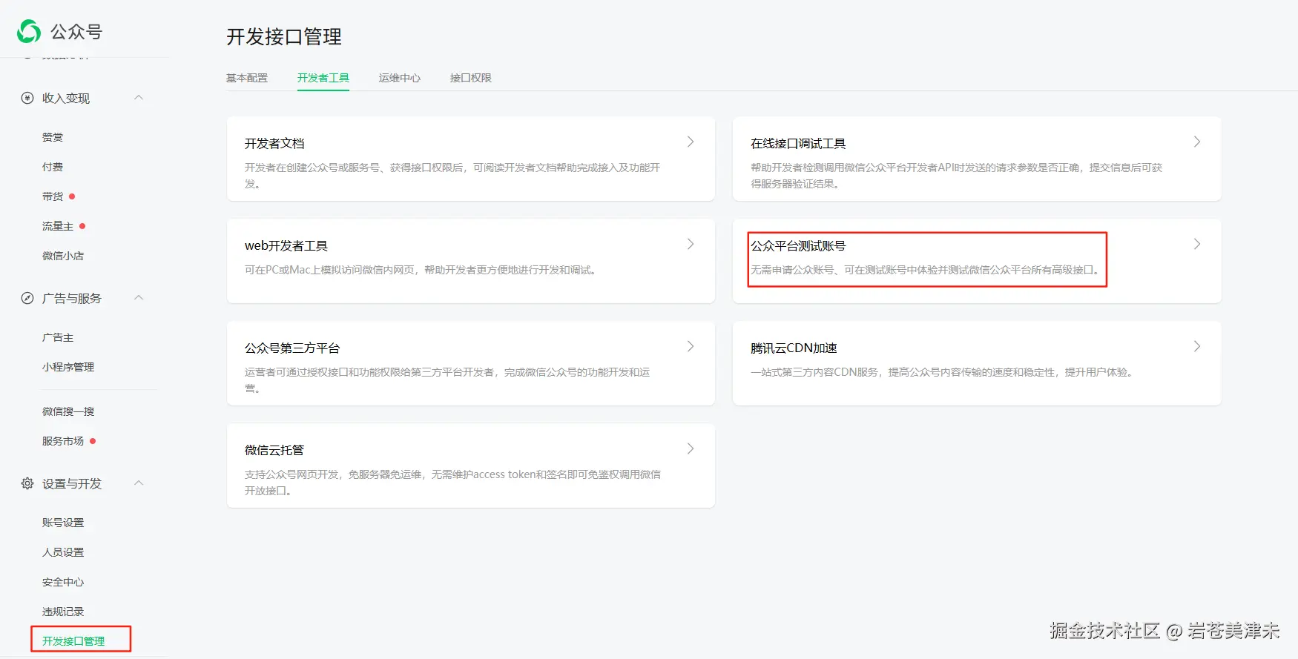The width and height of the screenshot is (1298, 659).
Task: Click the web开发者工具 card title
Action: 286,245
